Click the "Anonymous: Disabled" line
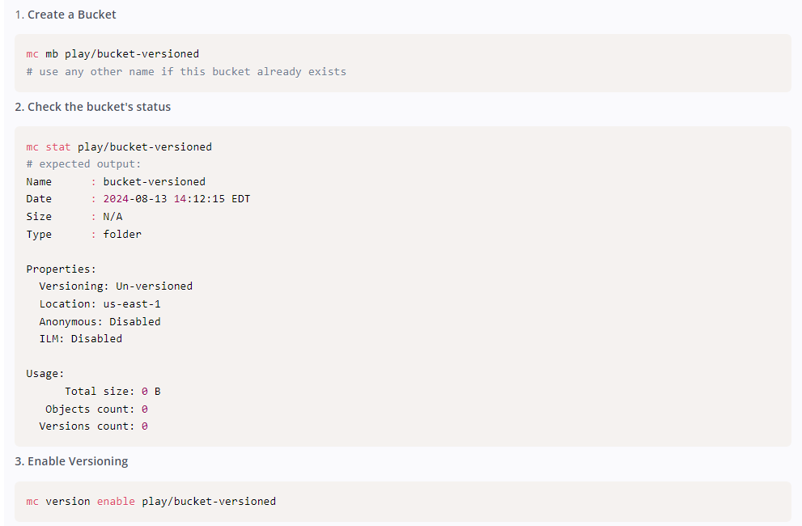 (x=100, y=322)
